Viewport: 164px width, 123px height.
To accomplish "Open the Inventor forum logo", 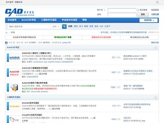I will tap(14, 106).
